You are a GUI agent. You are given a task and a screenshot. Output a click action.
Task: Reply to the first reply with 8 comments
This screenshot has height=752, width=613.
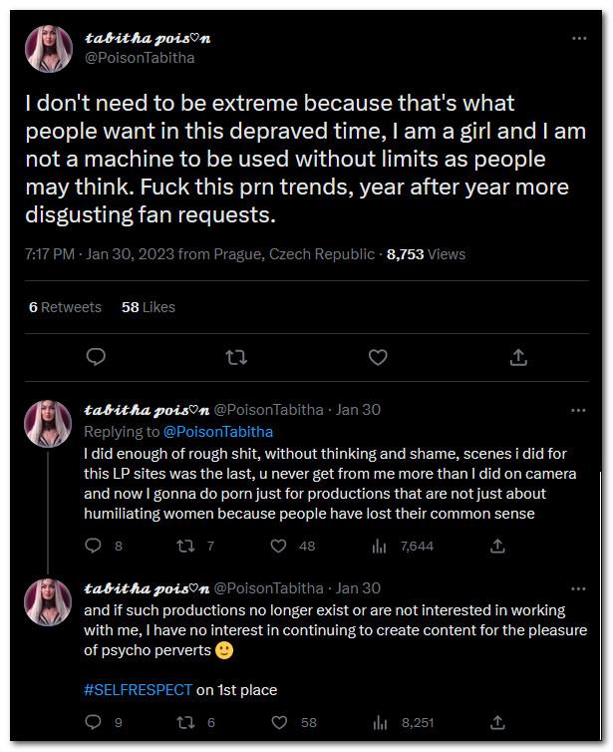click(94, 546)
